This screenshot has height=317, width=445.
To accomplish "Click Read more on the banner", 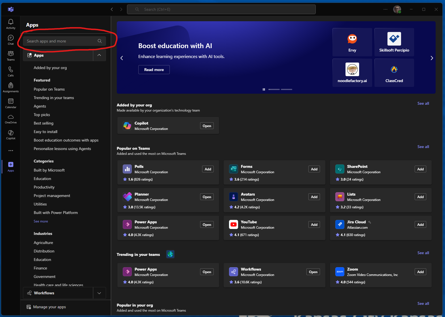I will click(x=154, y=70).
